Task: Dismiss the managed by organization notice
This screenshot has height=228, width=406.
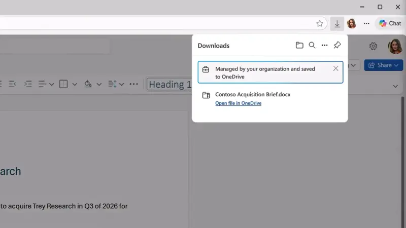Action: point(335,68)
